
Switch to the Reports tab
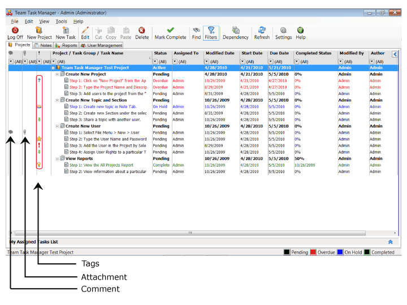[x=66, y=45]
